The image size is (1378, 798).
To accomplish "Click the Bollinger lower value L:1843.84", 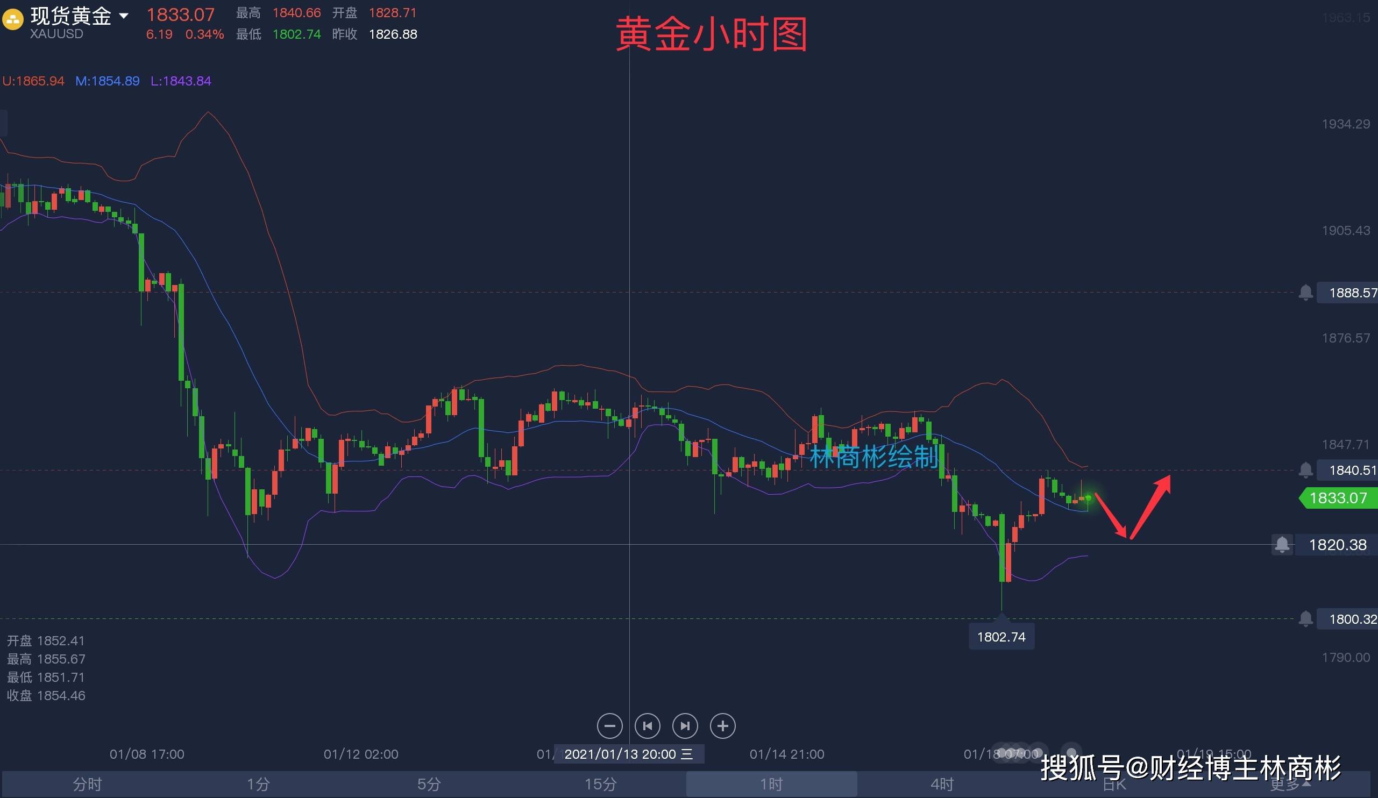I will coord(181,81).
